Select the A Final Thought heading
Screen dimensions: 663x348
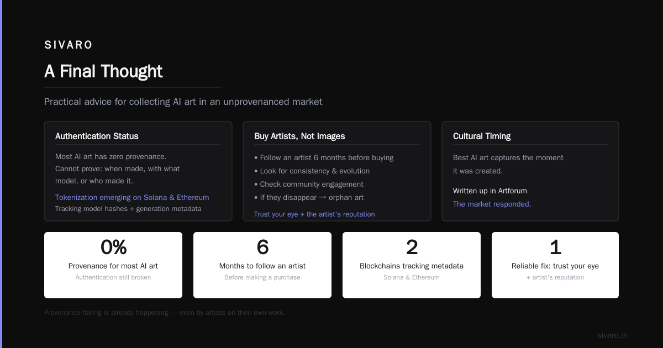[103, 71]
